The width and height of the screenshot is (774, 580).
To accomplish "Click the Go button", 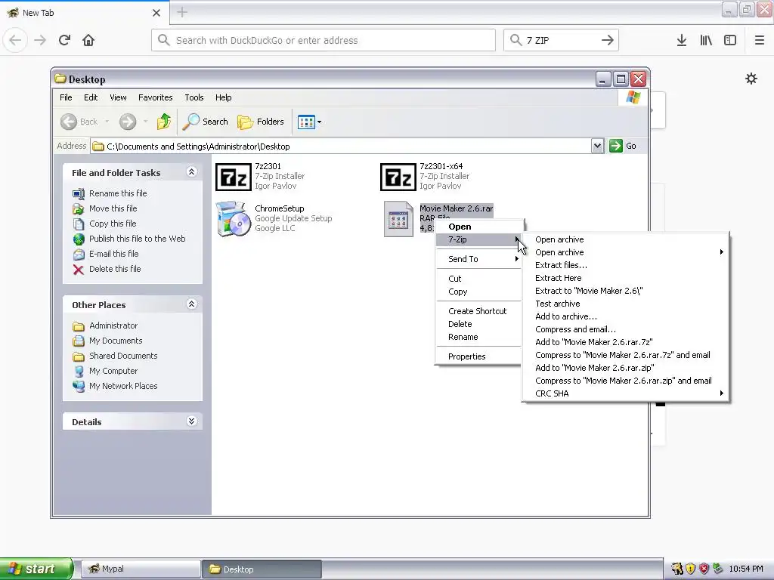I will pos(623,146).
